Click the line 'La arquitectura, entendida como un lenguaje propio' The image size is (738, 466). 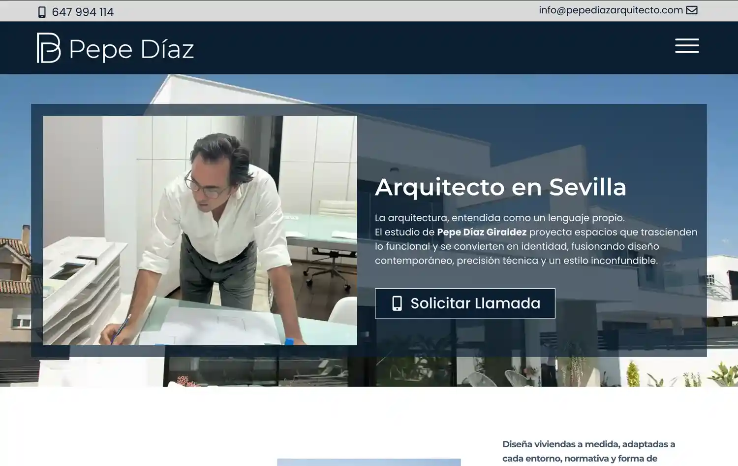[x=499, y=218]
